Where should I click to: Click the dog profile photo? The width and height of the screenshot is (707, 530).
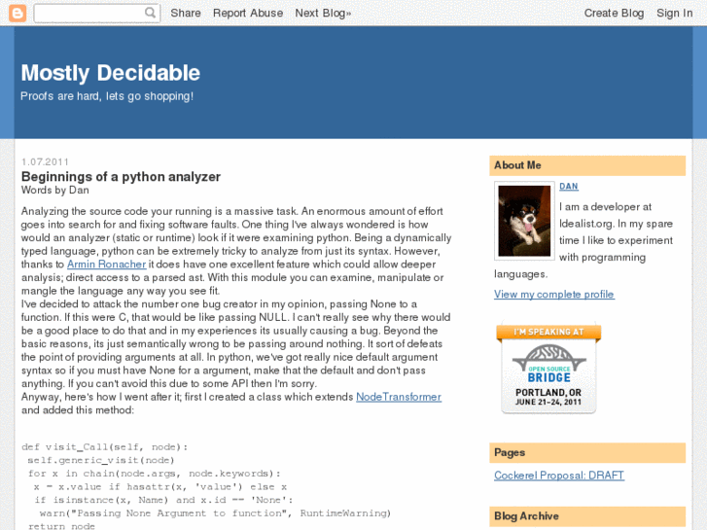tap(524, 221)
